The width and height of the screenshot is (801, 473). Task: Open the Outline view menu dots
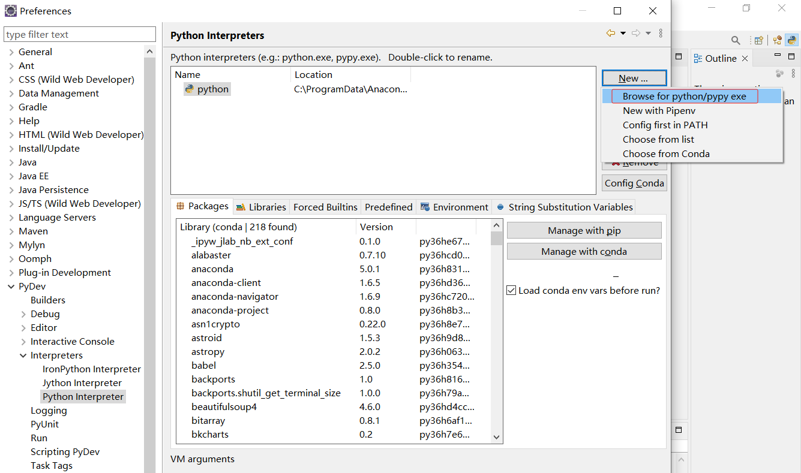pyautogui.click(x=793, y=73)
